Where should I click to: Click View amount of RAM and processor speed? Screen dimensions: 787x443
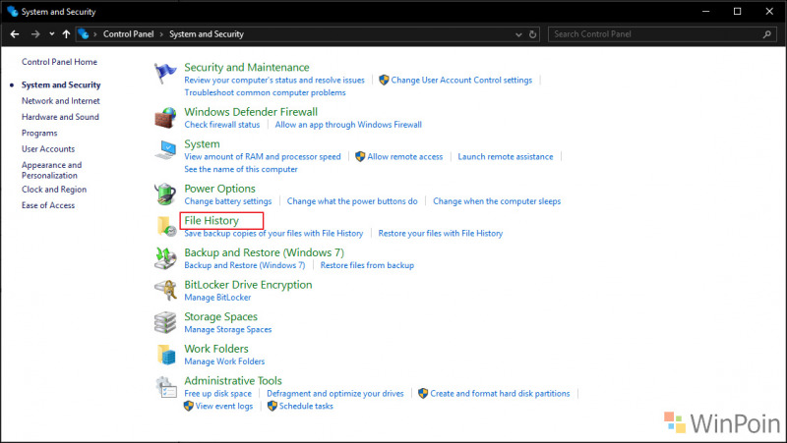263,156
